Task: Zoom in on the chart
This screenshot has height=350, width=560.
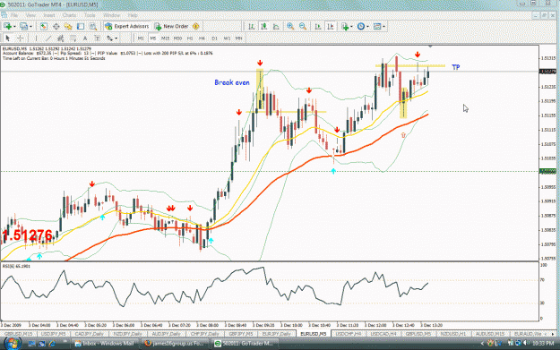Action: tap(290, 26)
